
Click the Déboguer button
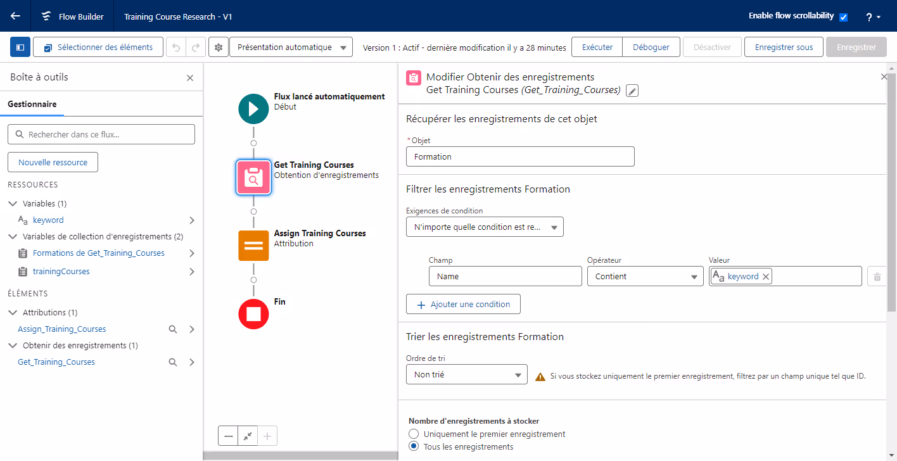tap(651, 47)
